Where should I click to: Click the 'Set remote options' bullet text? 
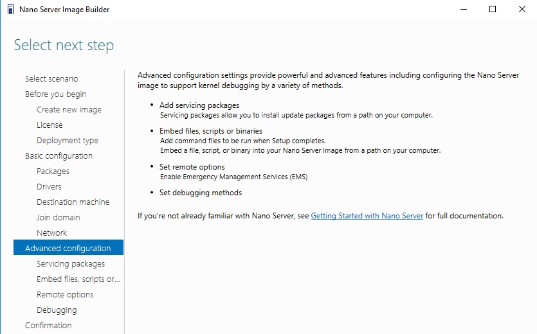click(192, 167)
